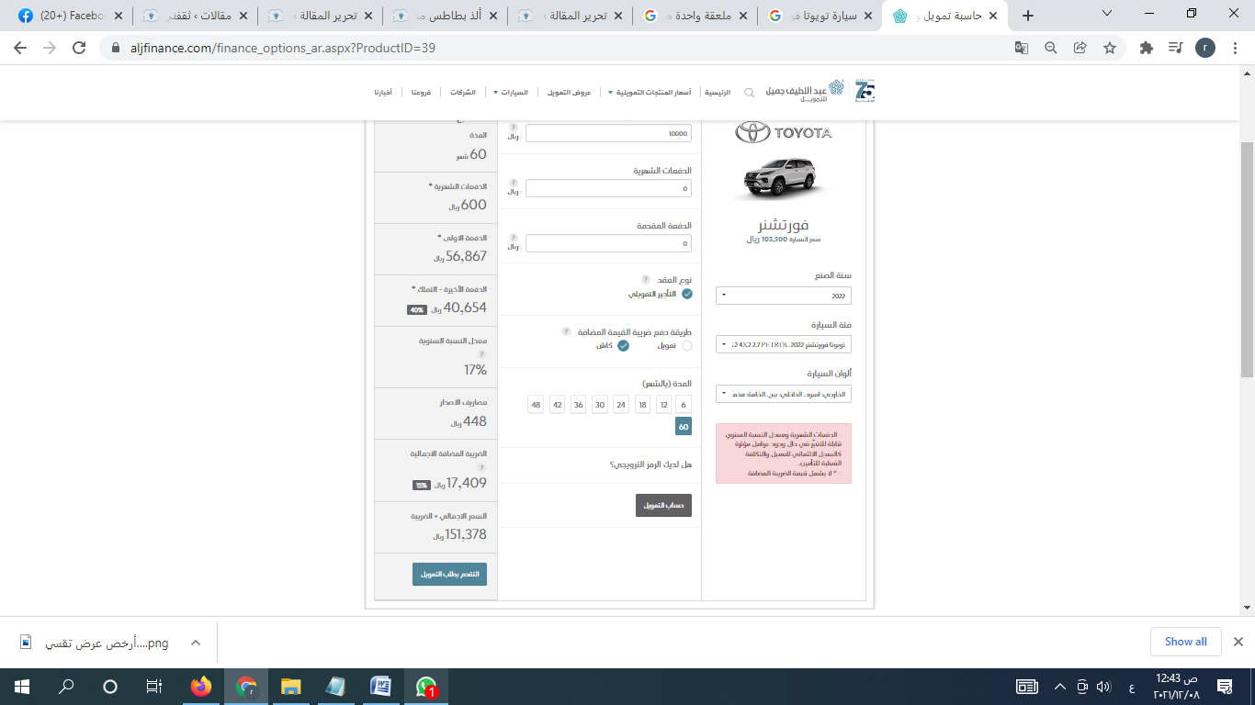The height and width of the screenshot is (705, 1255).
Task: Show hidden system tray icons
Action: [x=1060, y=686]
